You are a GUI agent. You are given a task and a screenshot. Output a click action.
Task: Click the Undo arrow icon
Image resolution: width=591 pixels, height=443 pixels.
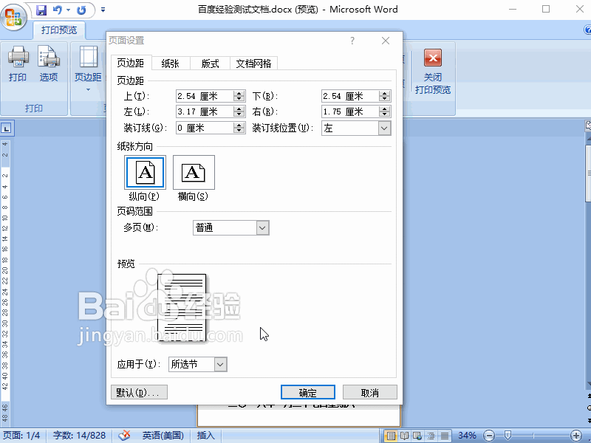[58, 10]
